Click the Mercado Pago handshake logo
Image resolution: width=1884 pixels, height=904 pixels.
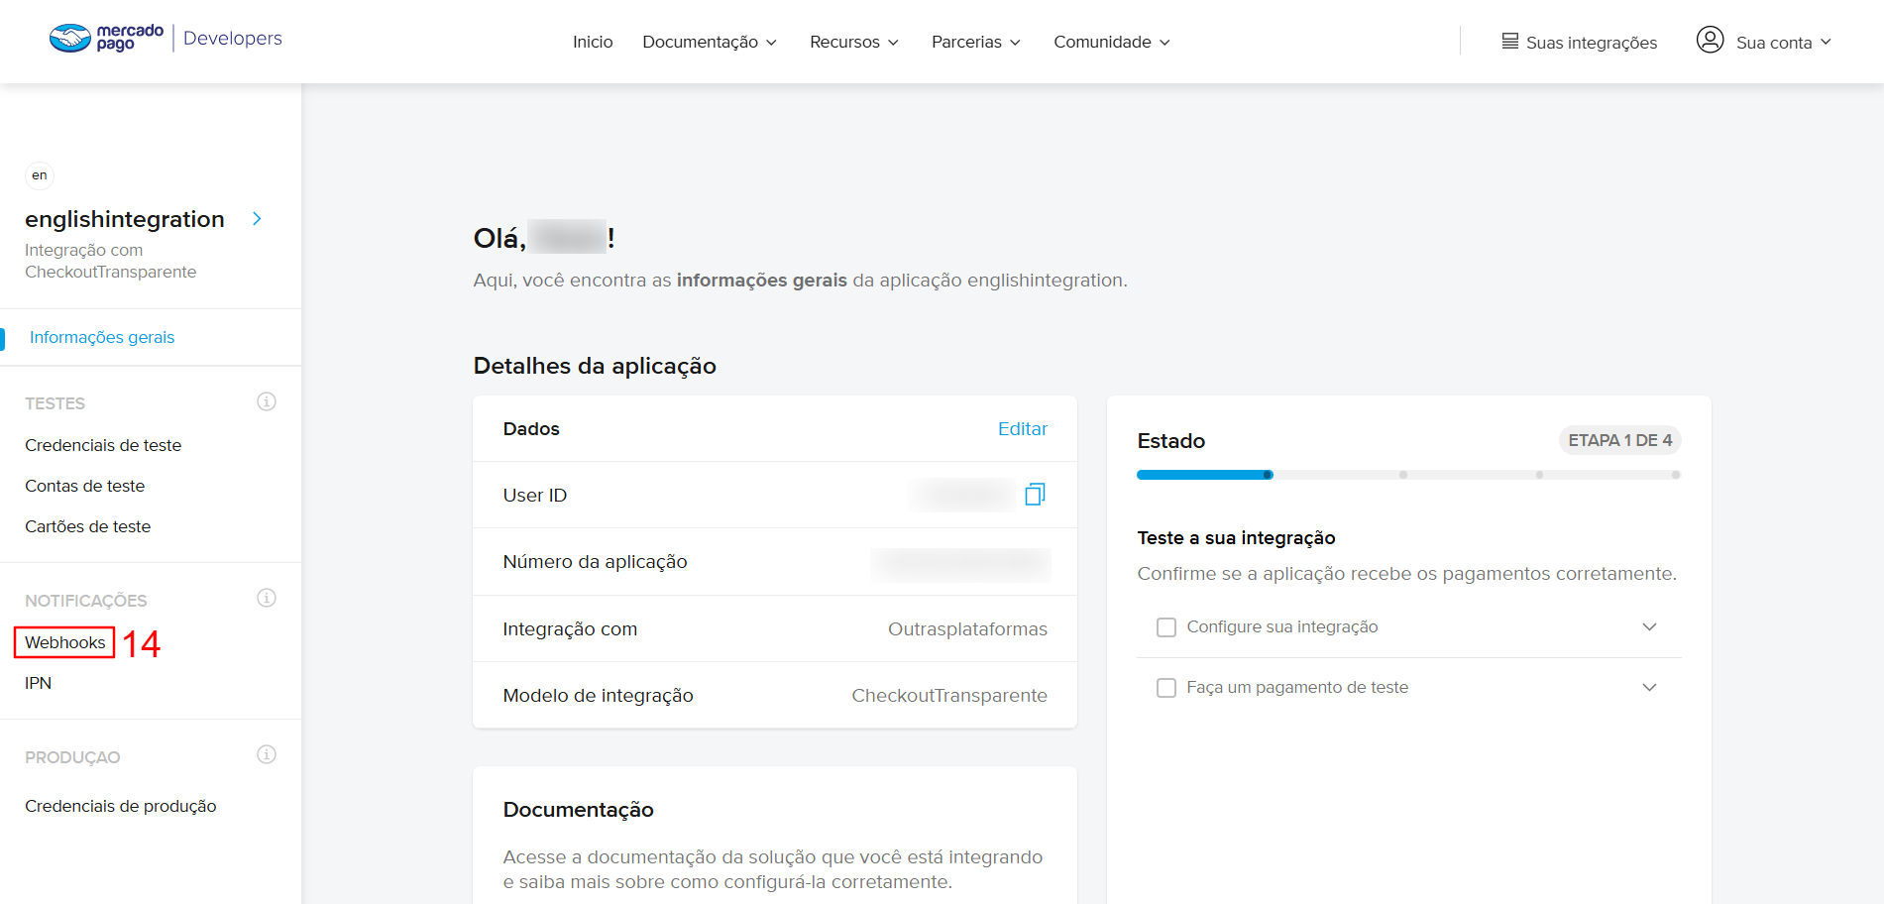tap(70, 38)
